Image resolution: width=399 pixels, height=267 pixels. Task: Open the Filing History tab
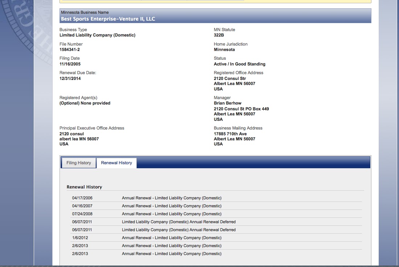click(x=79, y=163)
